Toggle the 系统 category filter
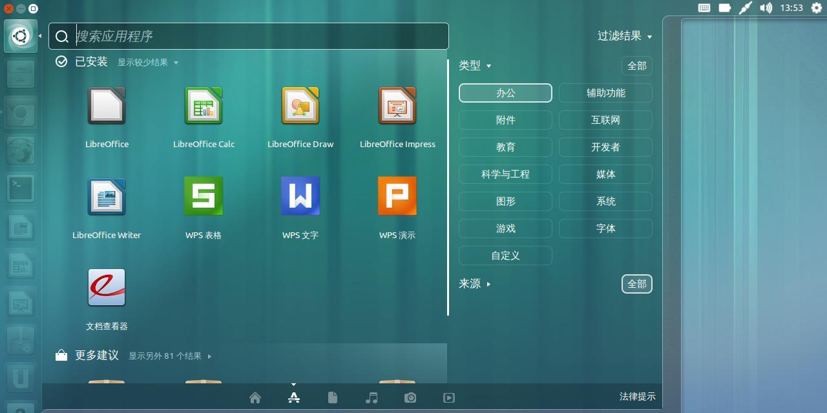Screen dimensions: 827x413 click(605, 201)
